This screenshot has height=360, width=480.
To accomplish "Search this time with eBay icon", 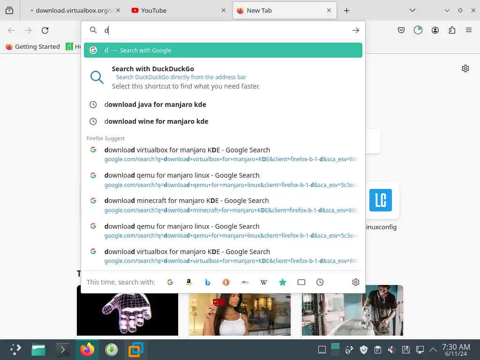I will (245, 282).
